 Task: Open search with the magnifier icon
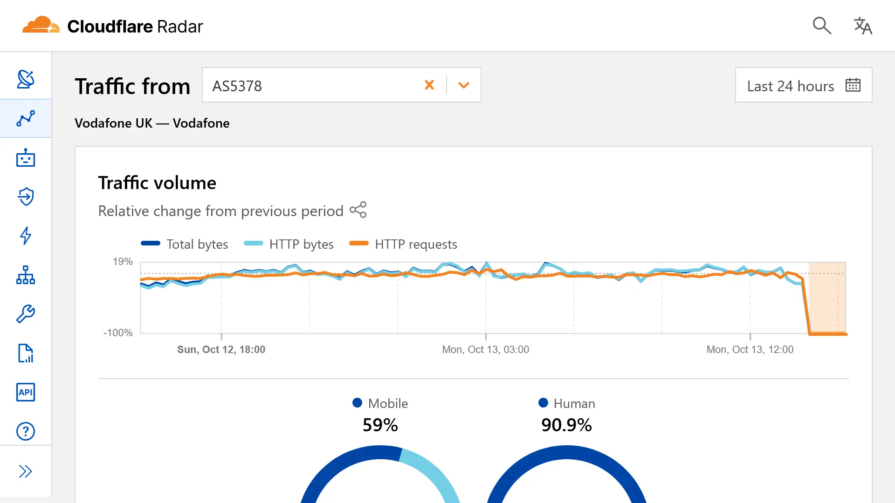pyautogui.click(x=822, y=26)
